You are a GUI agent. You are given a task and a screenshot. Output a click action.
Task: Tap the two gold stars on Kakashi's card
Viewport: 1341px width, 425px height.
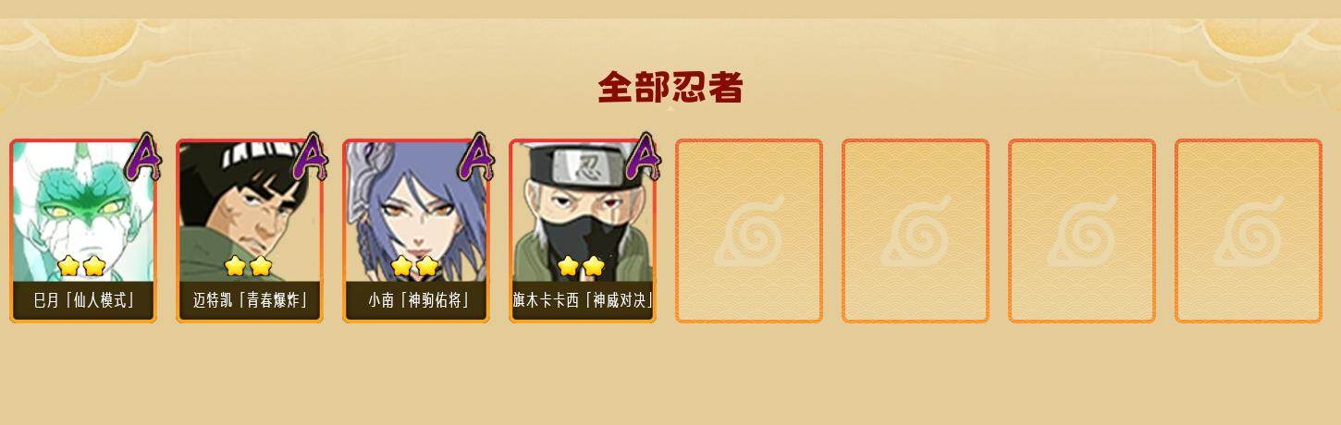tap(581, 267)
